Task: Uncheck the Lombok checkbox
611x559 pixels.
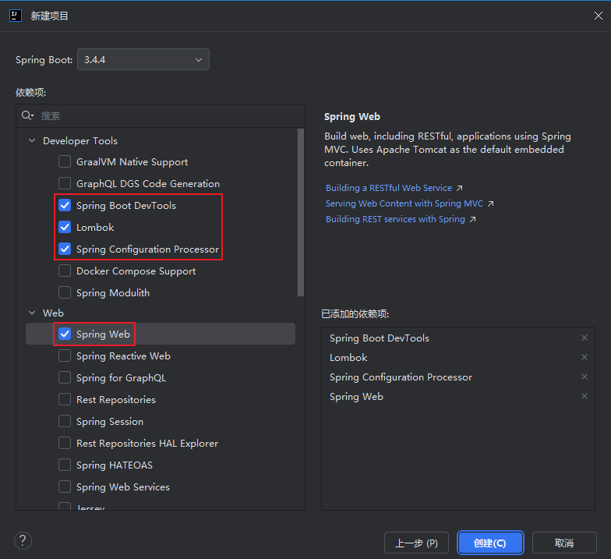Action: (x=65, y=227)
